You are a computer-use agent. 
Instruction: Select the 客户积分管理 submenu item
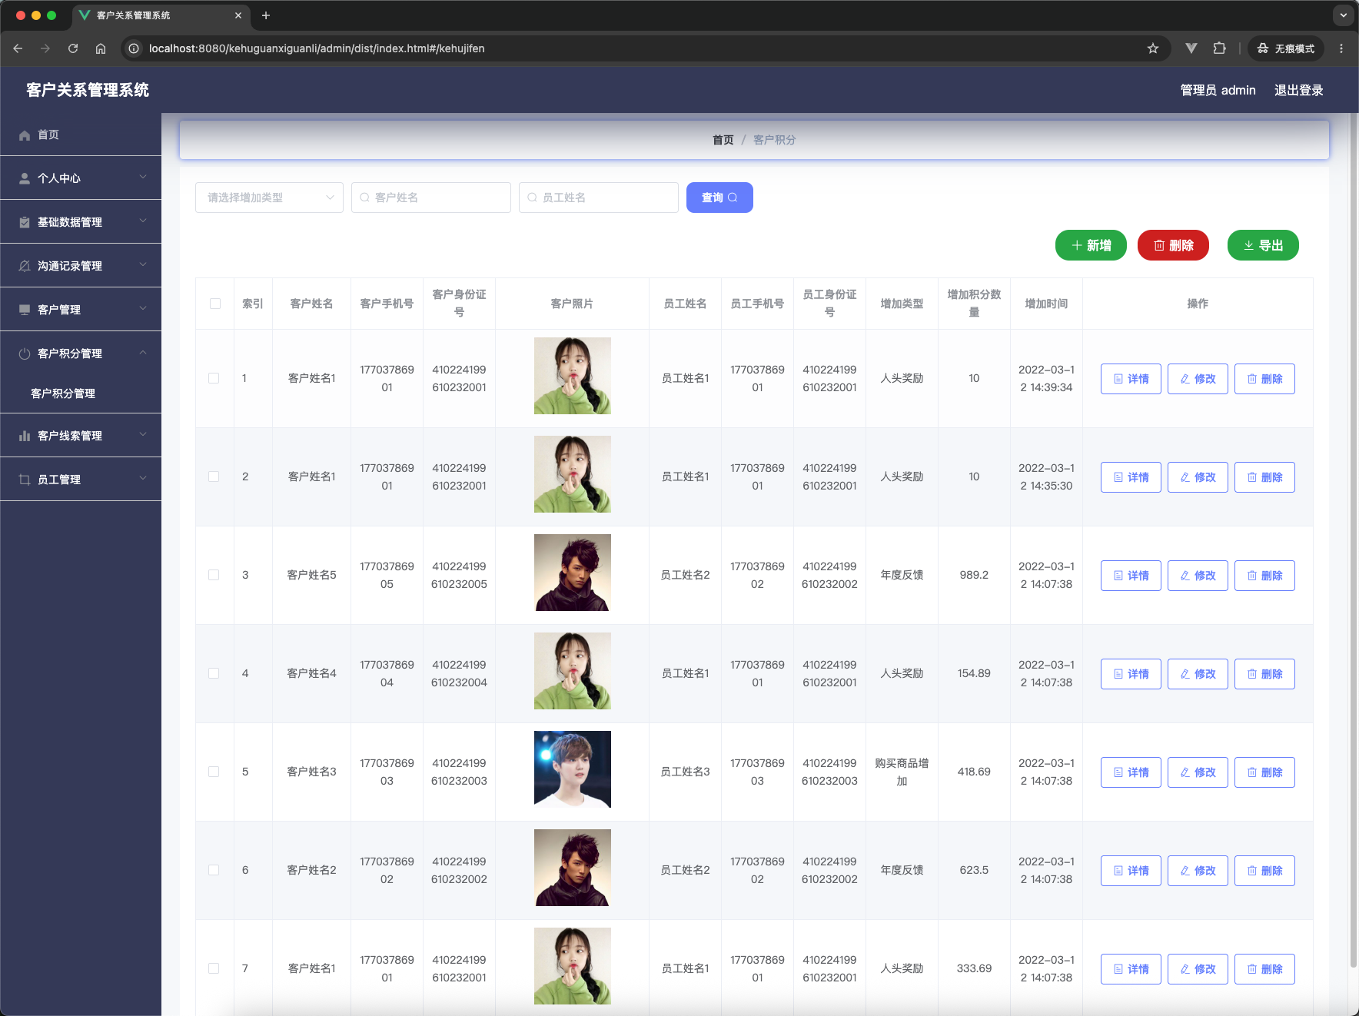point(81,393)
